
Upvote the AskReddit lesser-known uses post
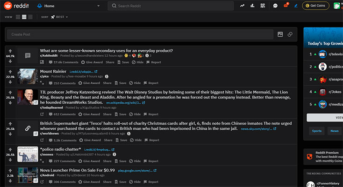[x=10, y=50]
